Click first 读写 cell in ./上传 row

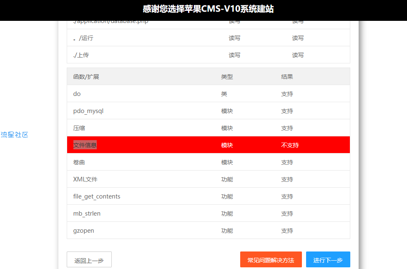pyautogui.click(x=234, y=55)
